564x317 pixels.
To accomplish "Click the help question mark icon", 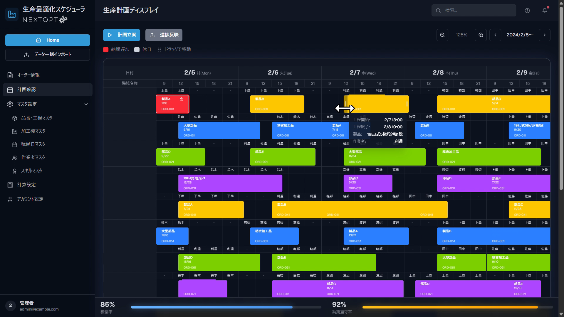I will click(527, 11).
